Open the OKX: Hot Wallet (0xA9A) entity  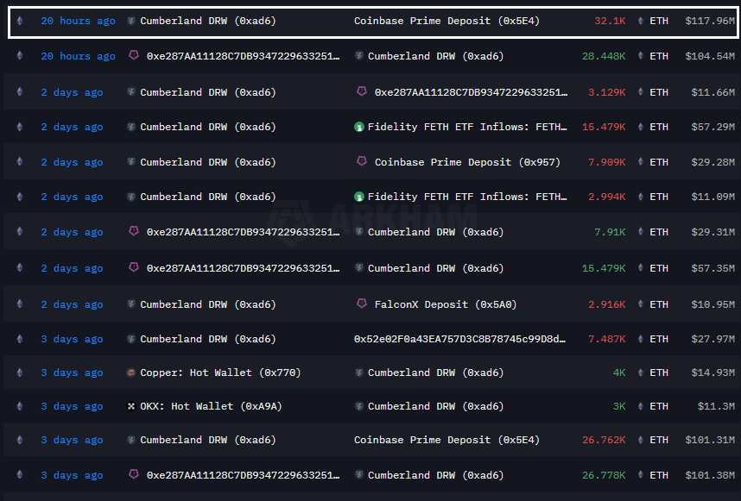point(211,406)
